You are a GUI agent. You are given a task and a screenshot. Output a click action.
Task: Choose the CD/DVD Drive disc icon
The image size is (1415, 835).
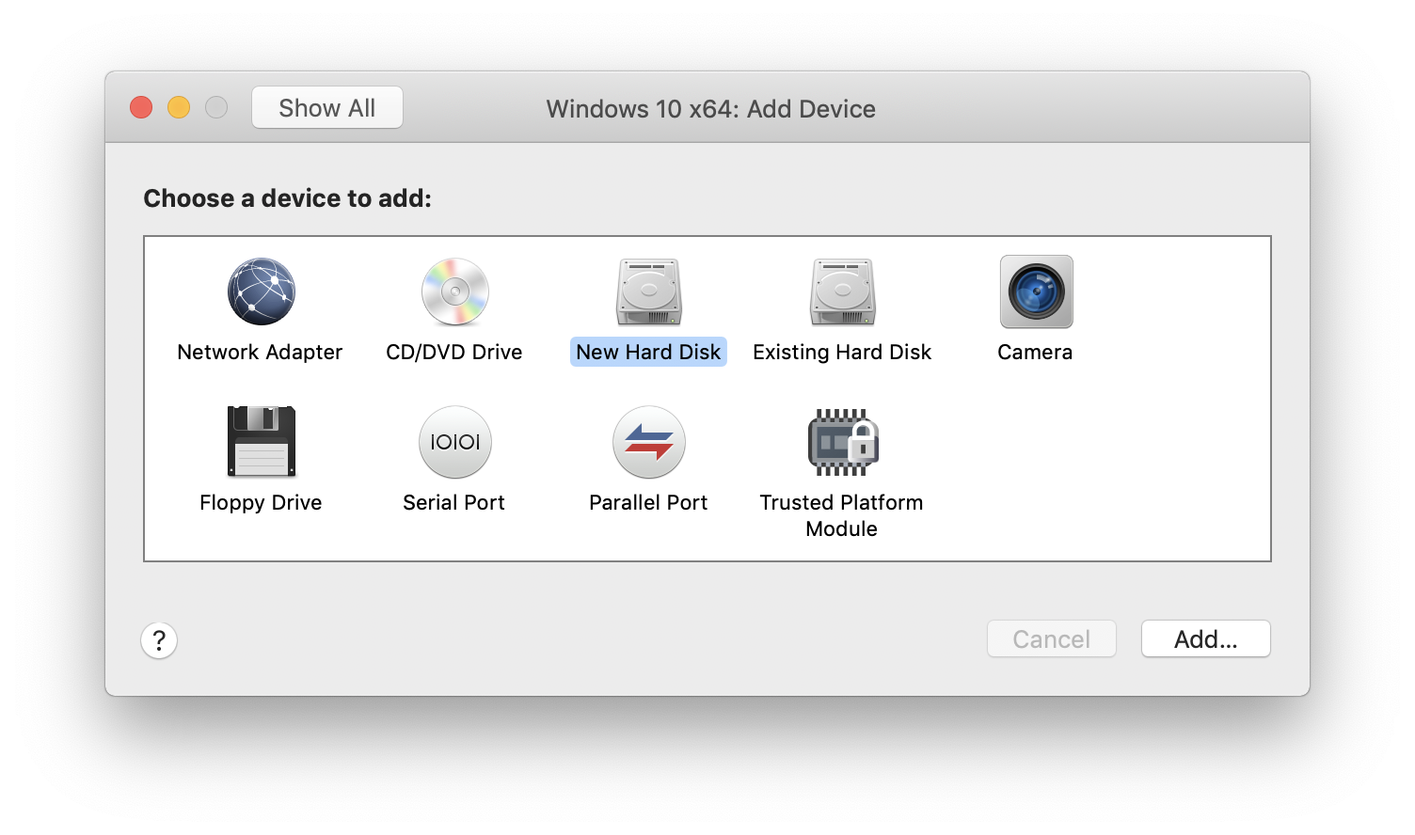pyautogui.click(x=454, y=291)
